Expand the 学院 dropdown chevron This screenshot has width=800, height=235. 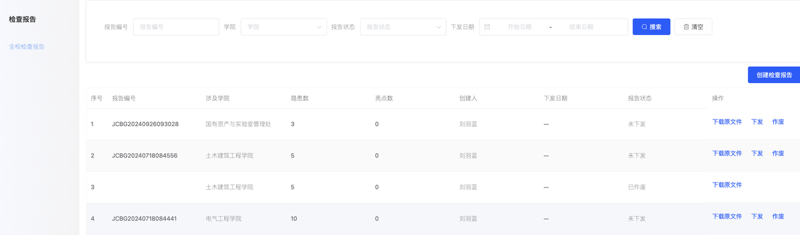click(319, 27)
